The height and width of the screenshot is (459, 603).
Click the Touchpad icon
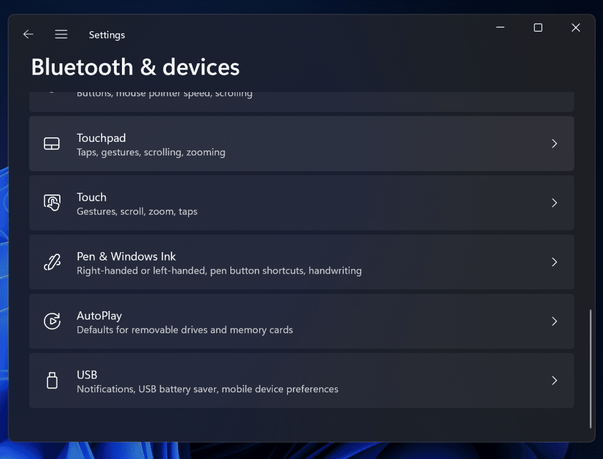[52, 144]
